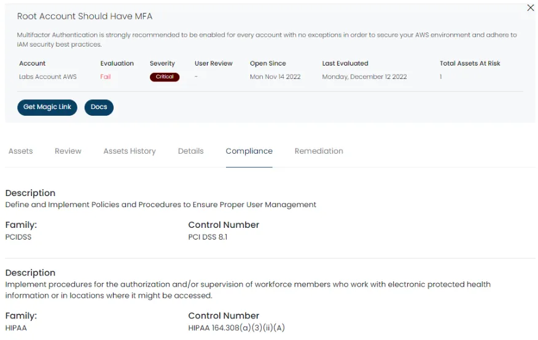Click the PCIDSS family value
The image size is (538, 340).
click(18, 237)
